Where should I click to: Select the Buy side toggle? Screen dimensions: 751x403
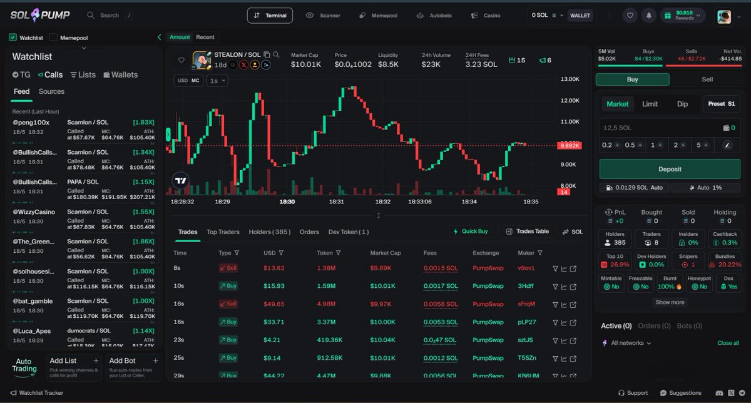point(632,79)
